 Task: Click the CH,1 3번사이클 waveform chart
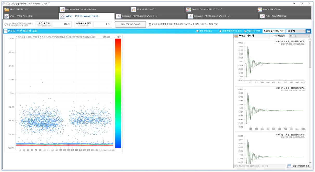(270, 148)
